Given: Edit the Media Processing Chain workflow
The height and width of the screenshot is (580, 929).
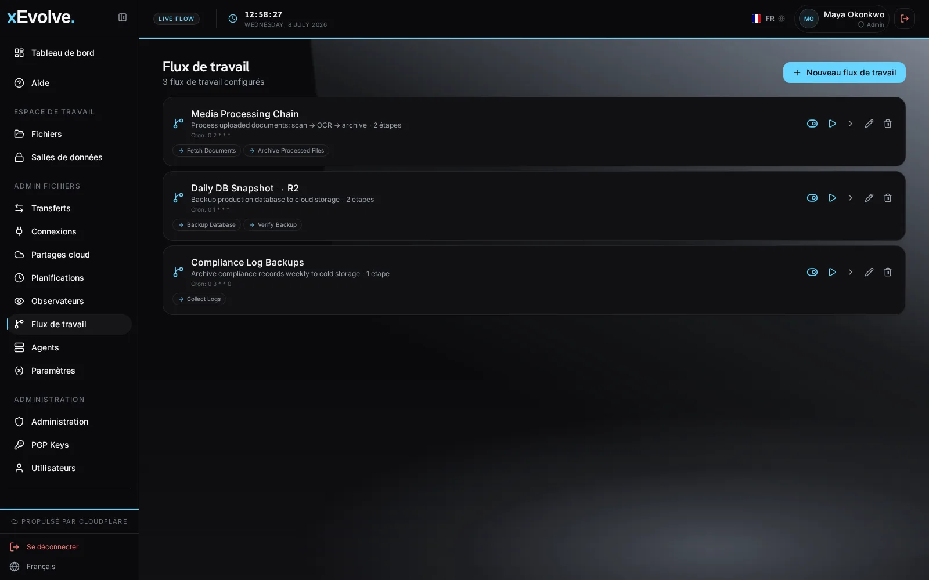Looking at the screenshot, I should [x=869, y=124].
